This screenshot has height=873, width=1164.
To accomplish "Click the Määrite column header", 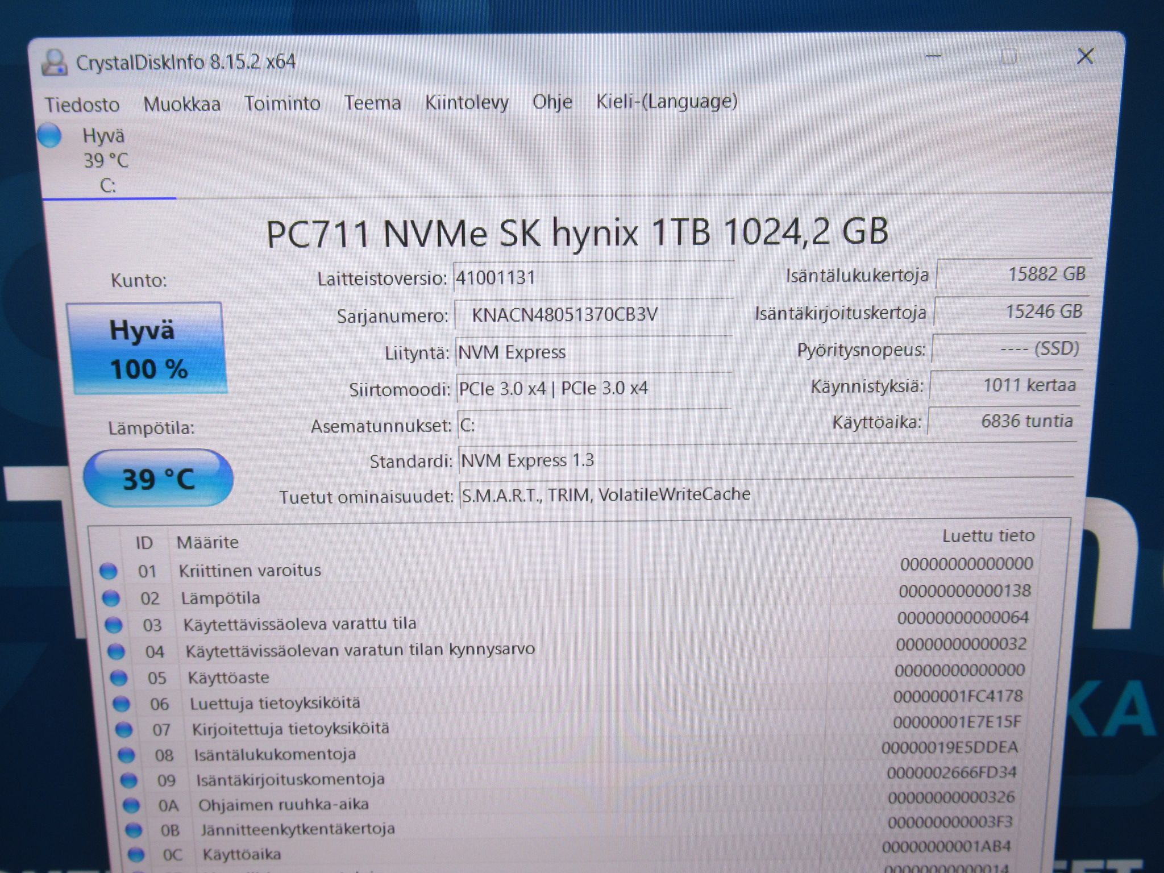I will pos(207,542).
